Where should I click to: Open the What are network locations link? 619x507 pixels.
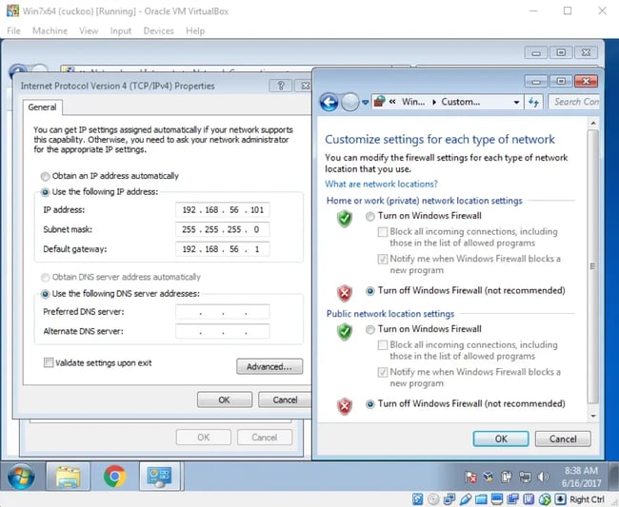381,184
